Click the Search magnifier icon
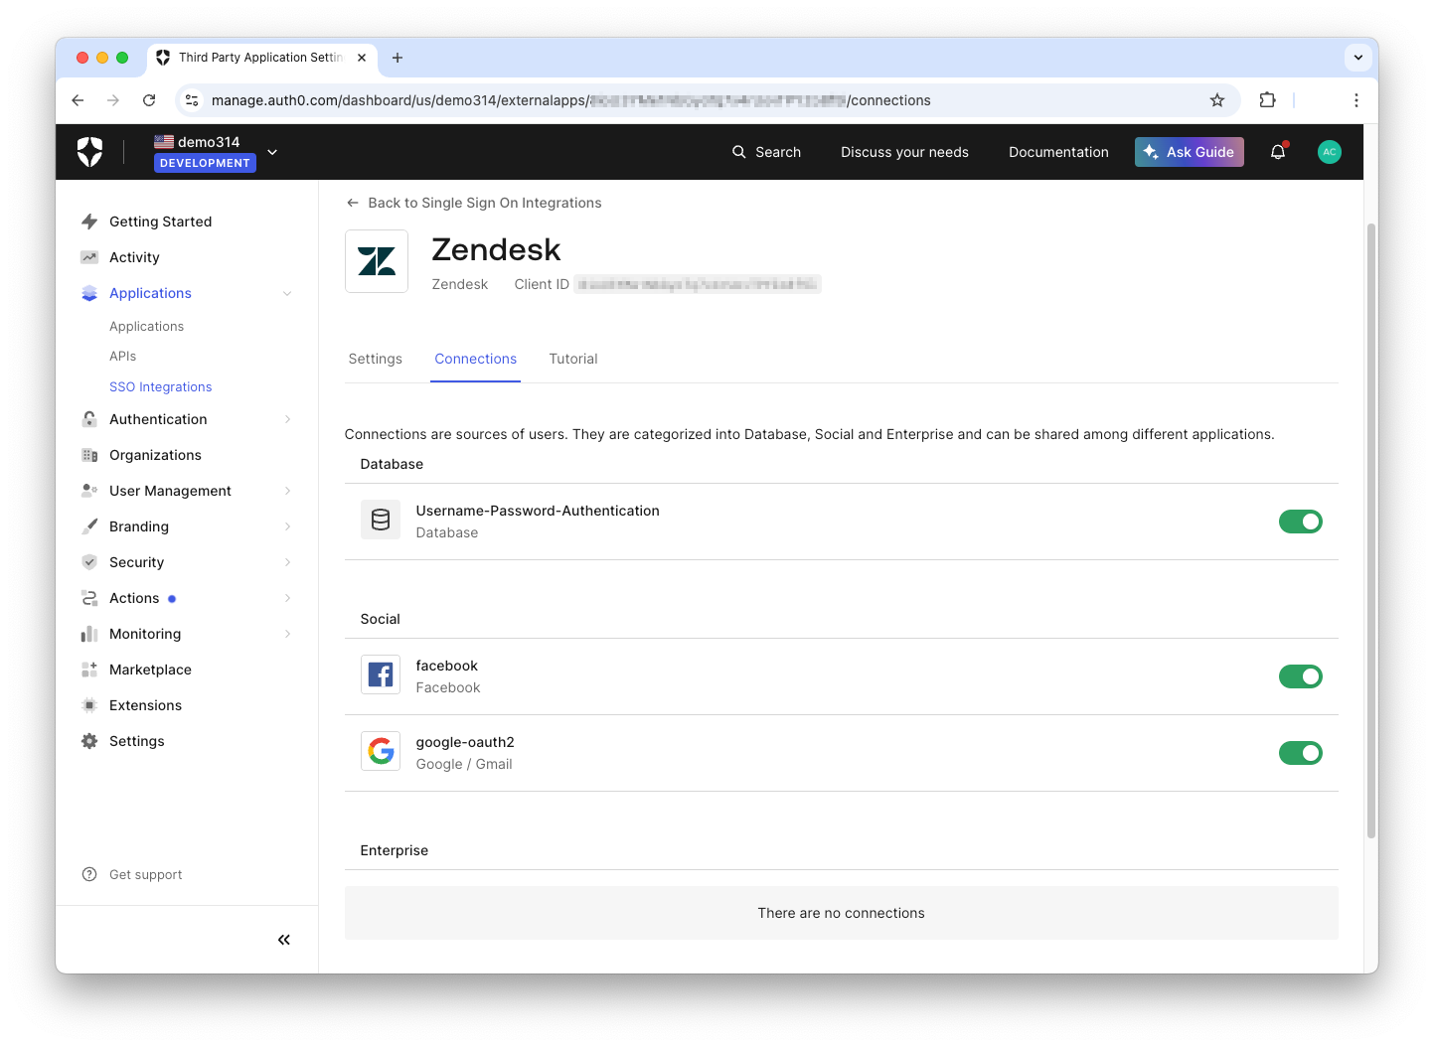1434x1047 pixels. [x=738, y=152]
